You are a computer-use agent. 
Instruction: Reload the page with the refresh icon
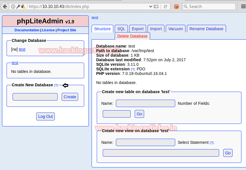point(165,7)
